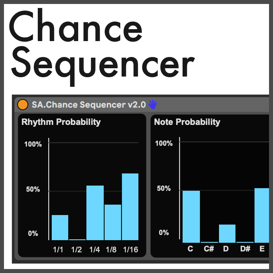Viewport: 273px width, 273px height.
Task: Adjust the D# note probability bar
Action: pos(245,242)
